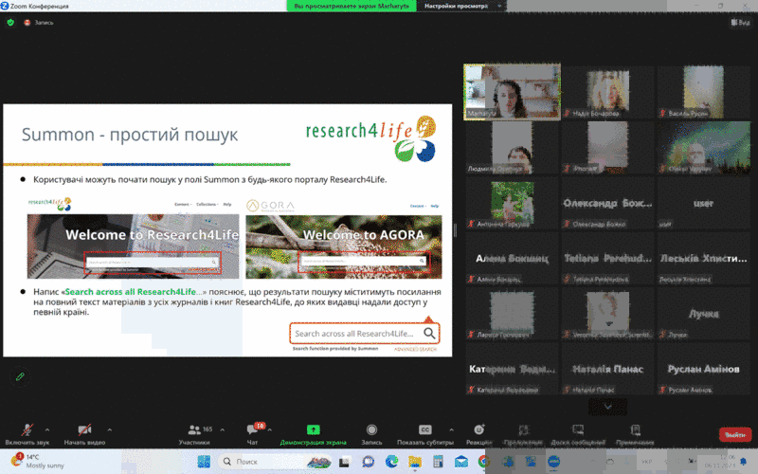758x474 pixels.
Task: Launch Microsoft Edge from taskbar
Action: point(391,462)
